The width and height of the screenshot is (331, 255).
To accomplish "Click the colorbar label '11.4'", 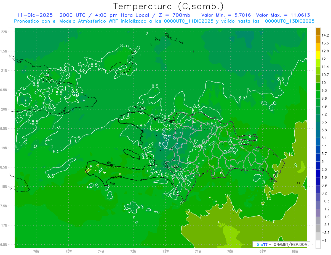I will 325,67.
